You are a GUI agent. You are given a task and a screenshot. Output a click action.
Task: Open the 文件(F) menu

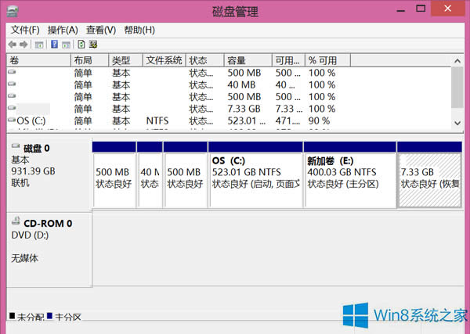26,30
